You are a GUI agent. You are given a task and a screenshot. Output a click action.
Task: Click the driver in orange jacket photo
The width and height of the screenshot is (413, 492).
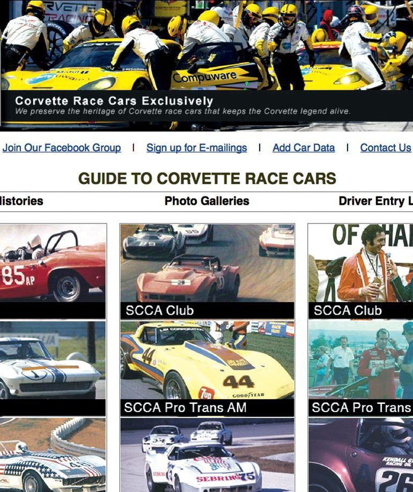[x=360, y=263]
